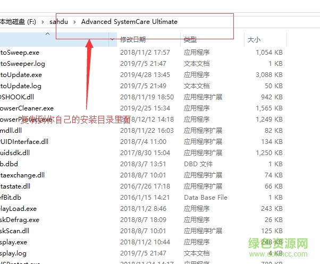Image resolution: width=320 pixels, height=264 pixels.
Task: Click size 243 KB
Action: pos(272,209)
